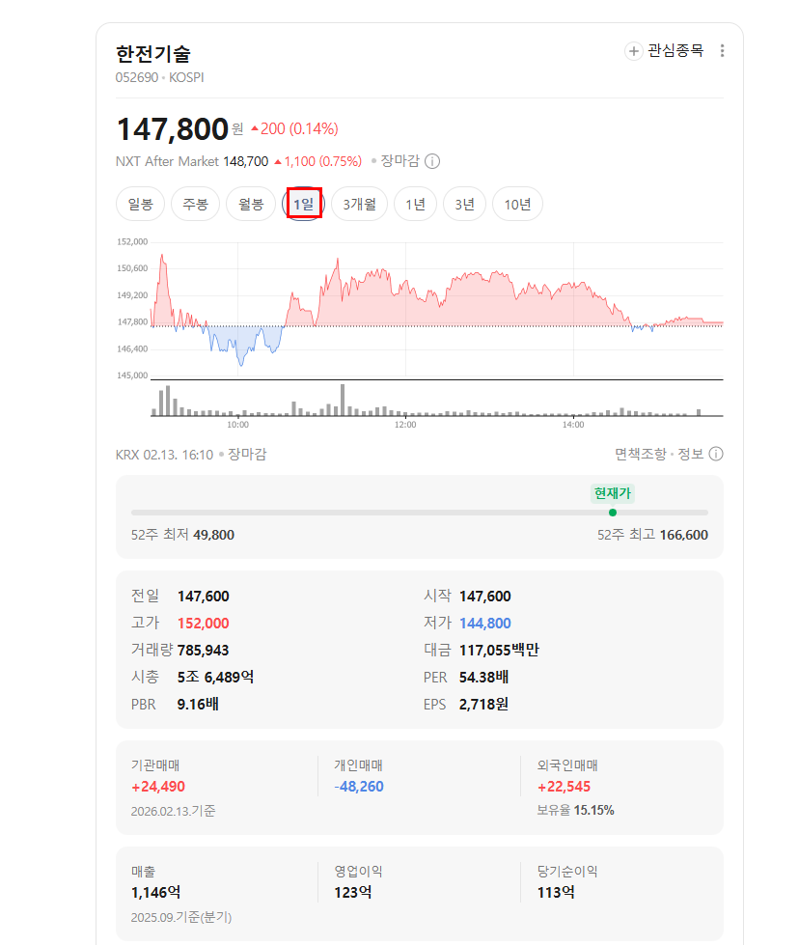Screen dimensions: 799x945
Task: Switch chart to 3년 period
Action: [464, 205]
